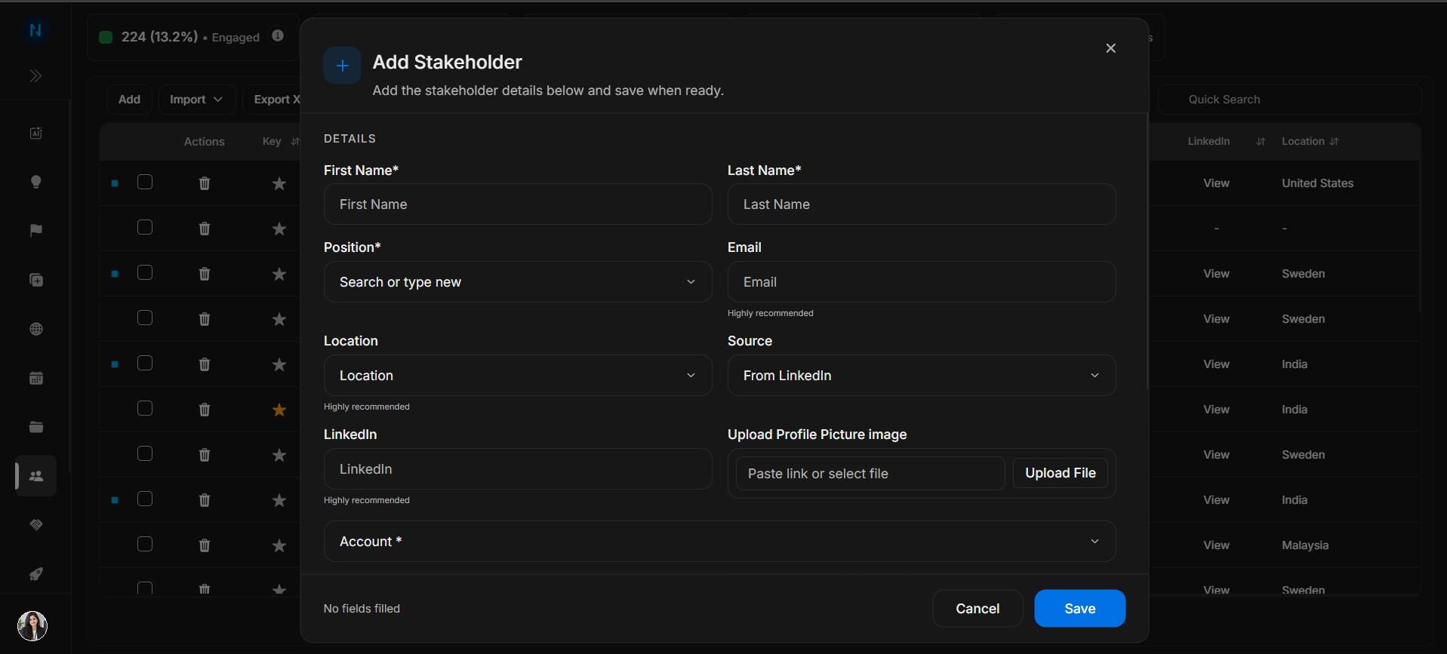Viewport: 1447px width, 654px height.
Task: Click the Export button in the toolbar
Action: pos(273,100)
